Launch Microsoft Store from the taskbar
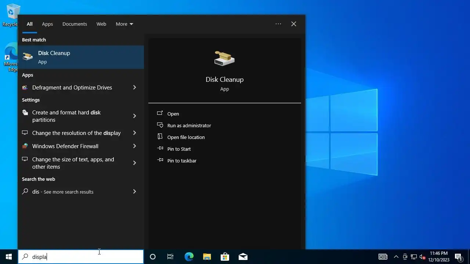470x264 pixels. (225, 257)
